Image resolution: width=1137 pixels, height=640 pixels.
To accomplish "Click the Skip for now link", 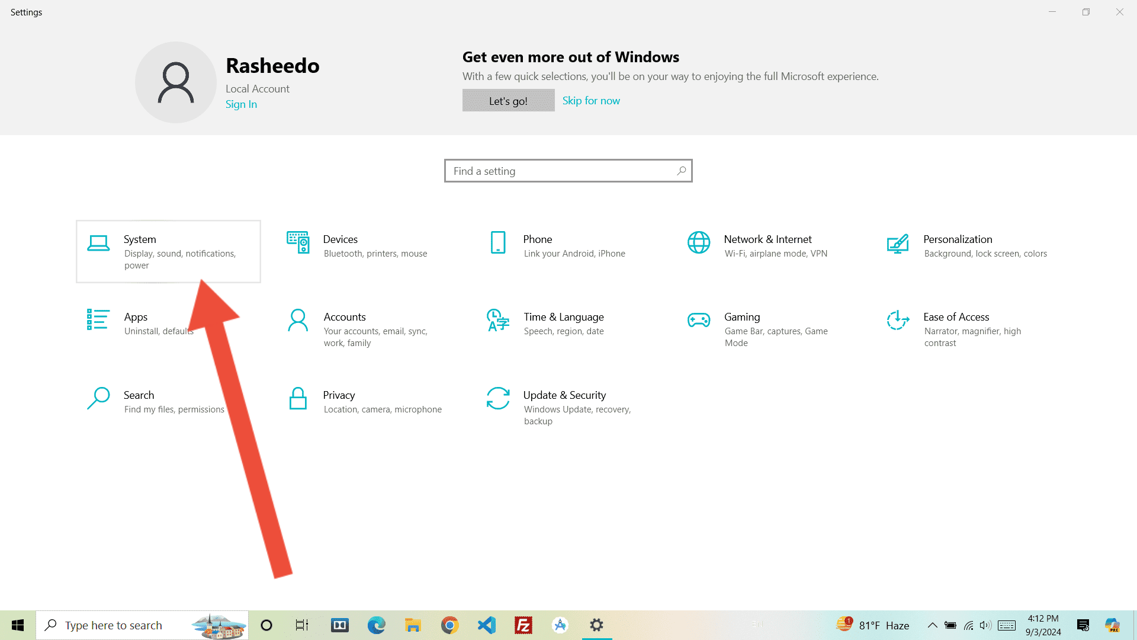I will (591, 101).
